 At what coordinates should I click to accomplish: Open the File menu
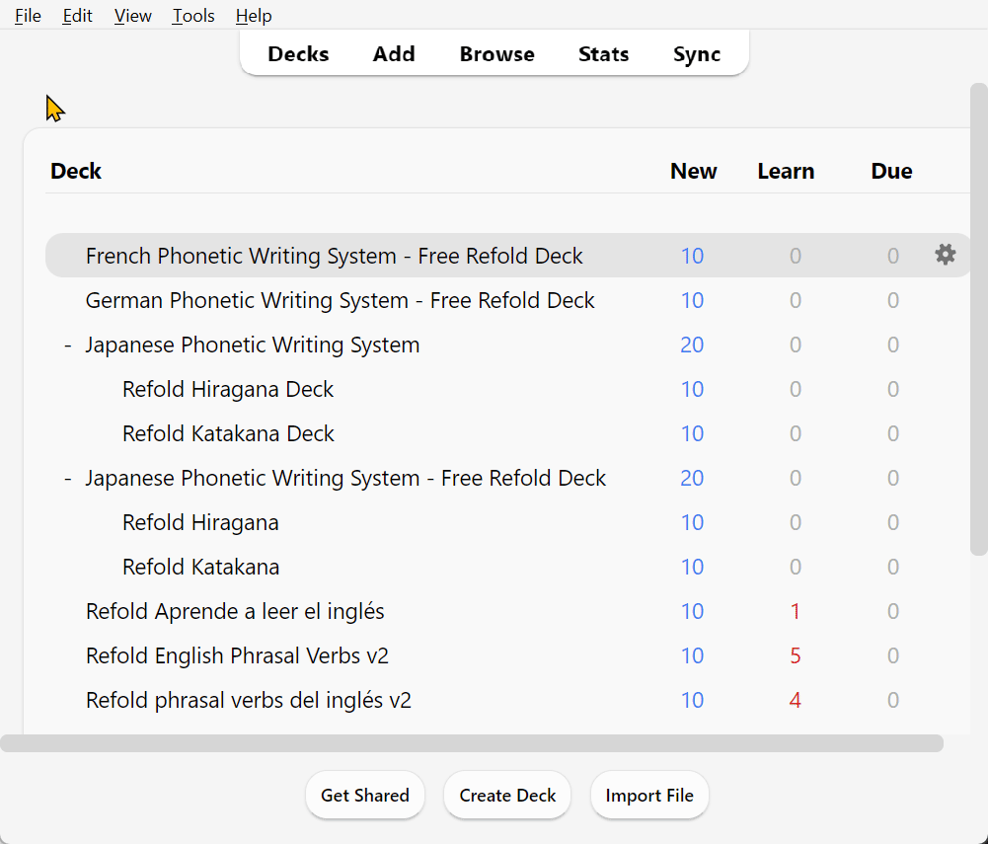[28, 16]
